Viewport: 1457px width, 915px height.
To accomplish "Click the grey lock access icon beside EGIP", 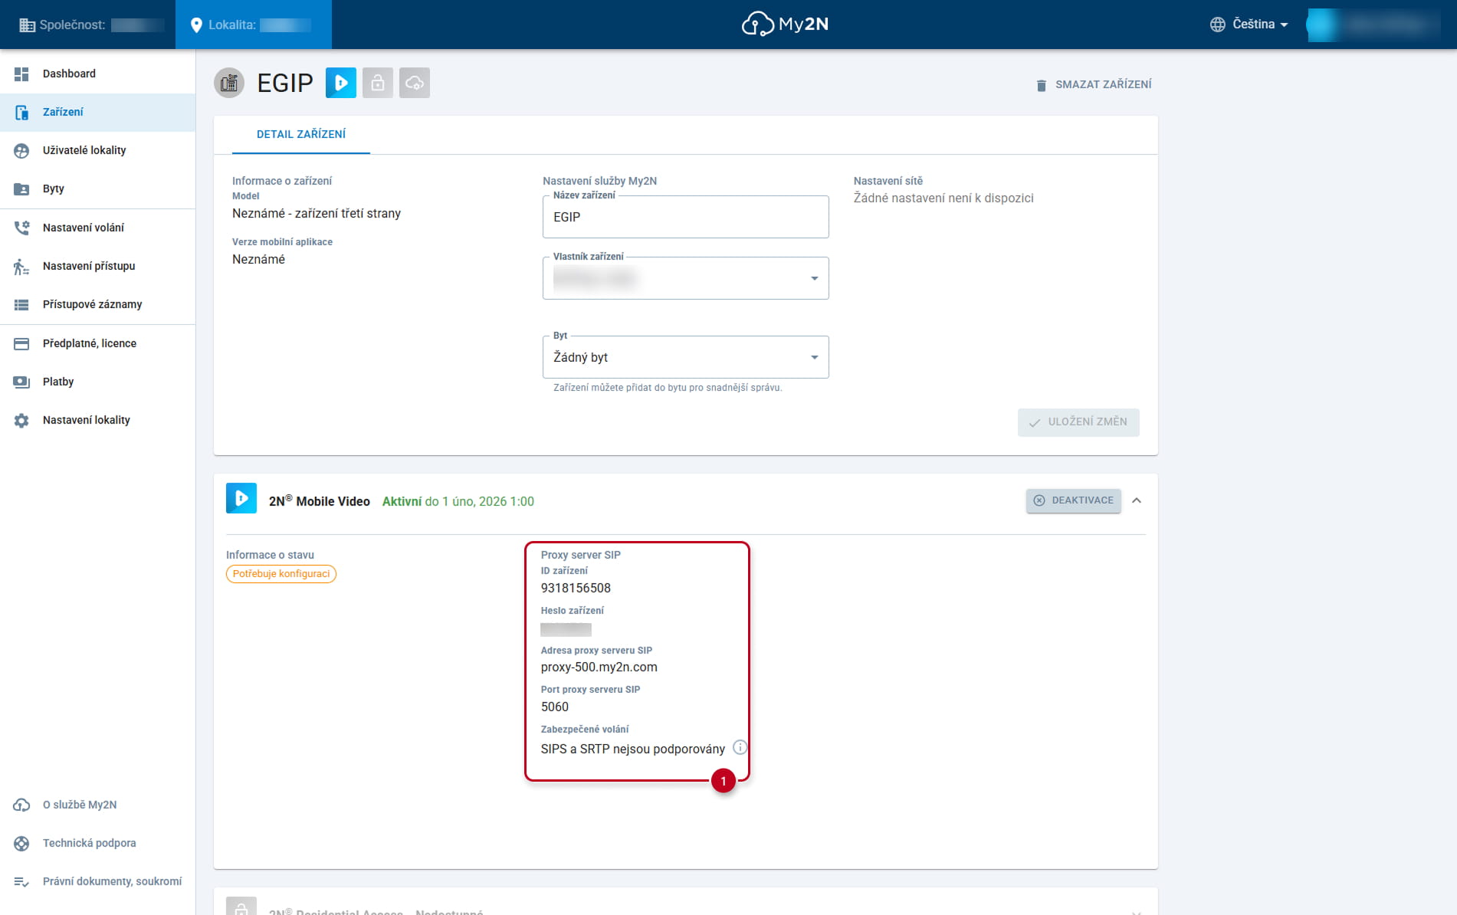I will (378, 83).
